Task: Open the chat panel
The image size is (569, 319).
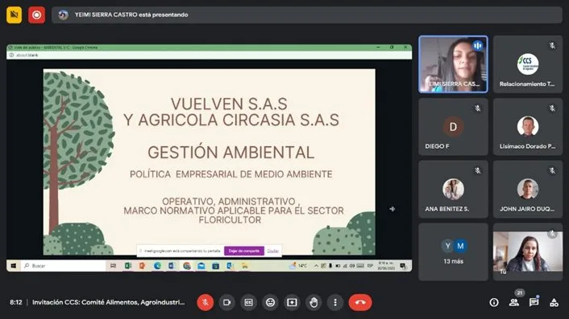Action: (534, 302)
